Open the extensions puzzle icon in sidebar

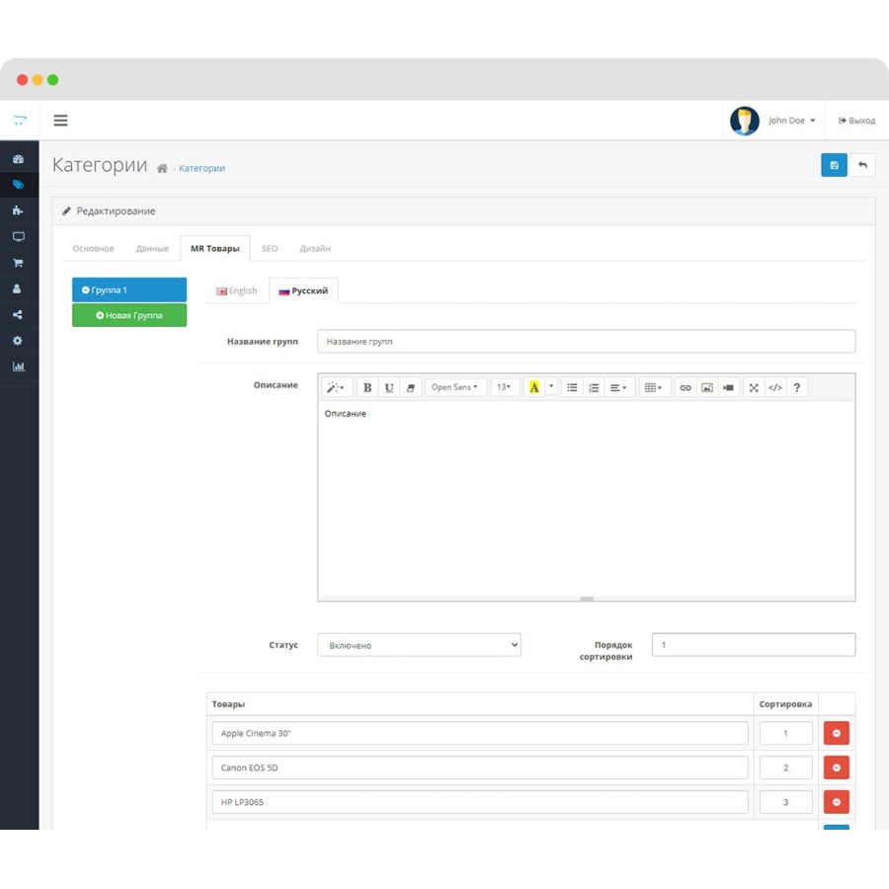(18, 210)
